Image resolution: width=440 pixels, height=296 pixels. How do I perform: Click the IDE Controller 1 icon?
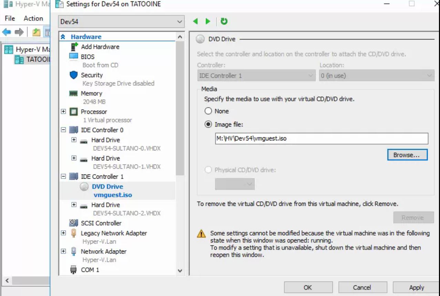(74, 177)
